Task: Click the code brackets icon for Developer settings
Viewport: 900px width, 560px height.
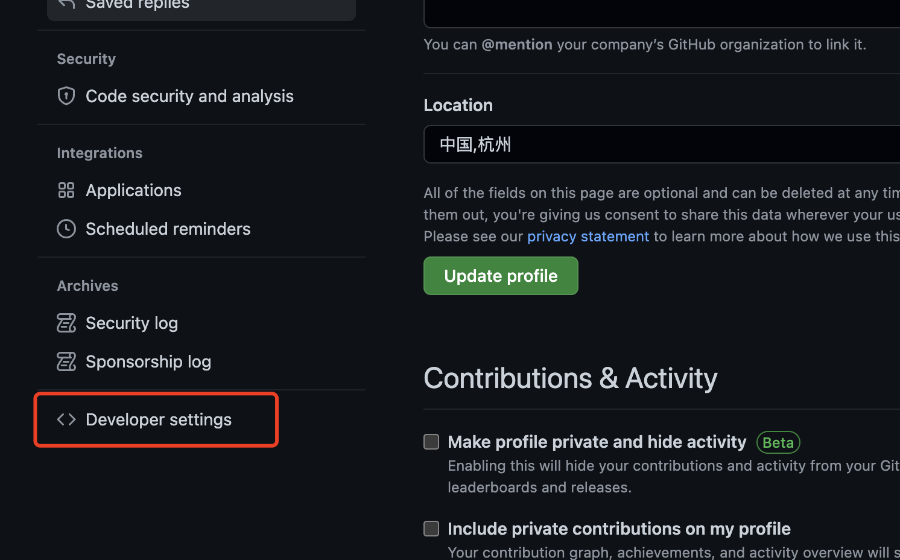Action: (66, 419)
